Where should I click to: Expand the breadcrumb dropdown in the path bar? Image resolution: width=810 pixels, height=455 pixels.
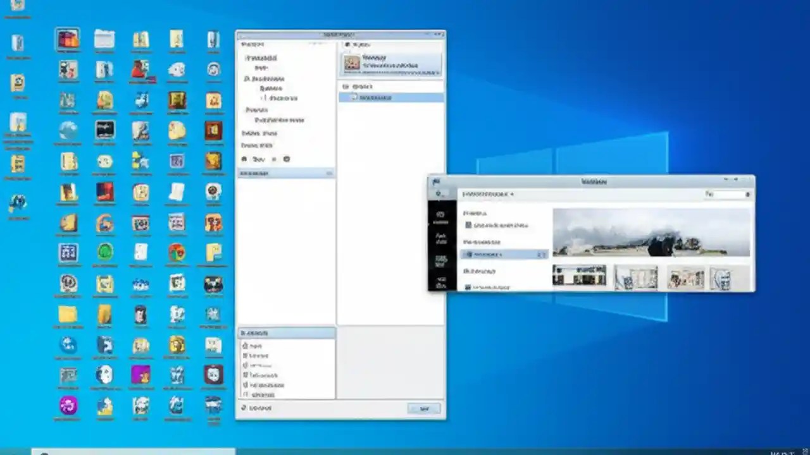click(511, 195)
